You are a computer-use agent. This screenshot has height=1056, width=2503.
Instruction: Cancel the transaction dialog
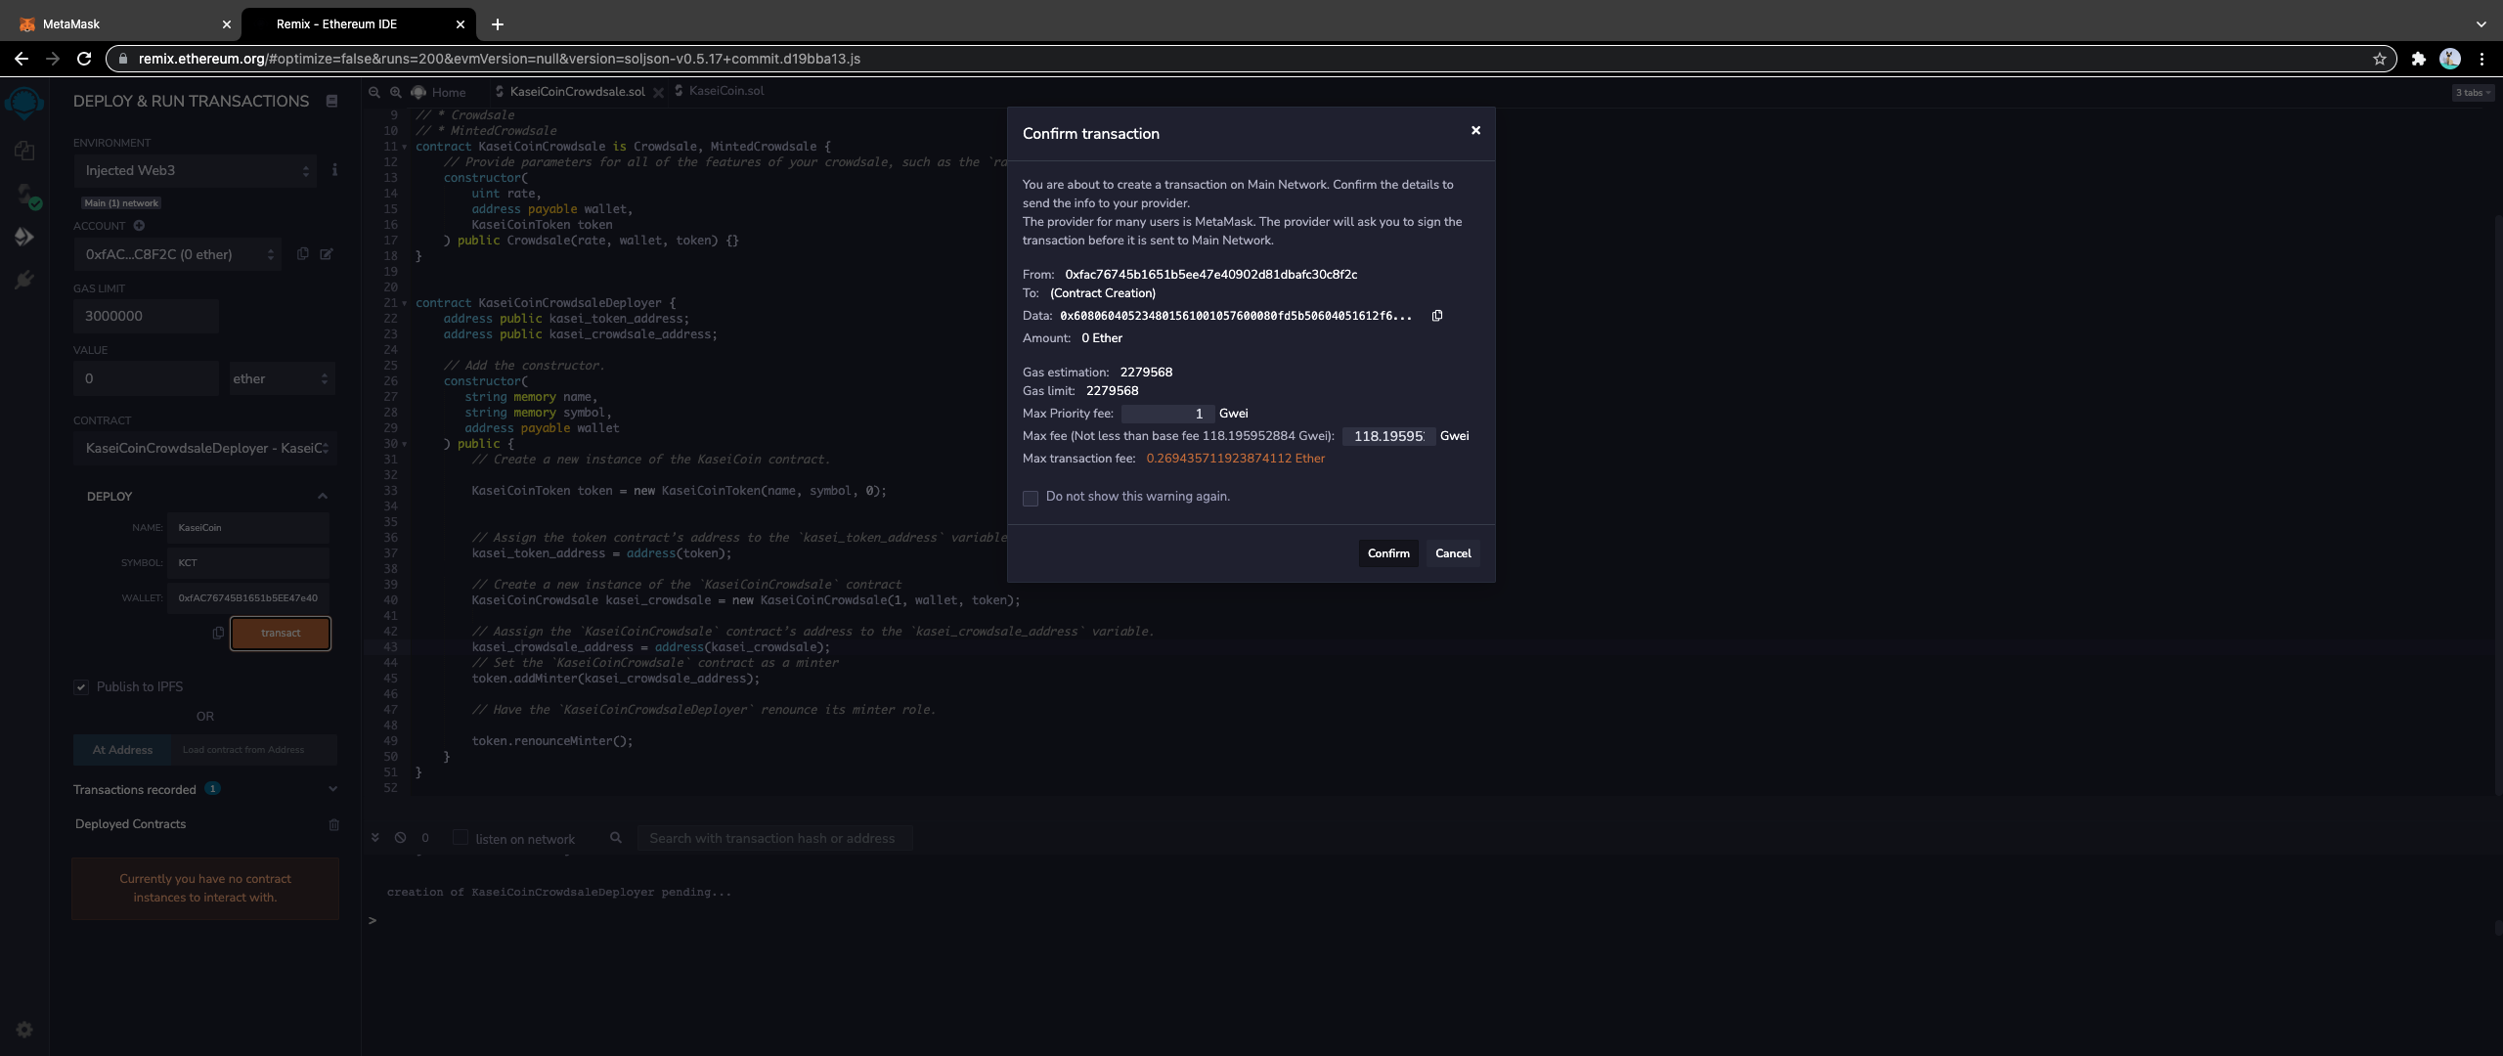(x=1453, y=553)
